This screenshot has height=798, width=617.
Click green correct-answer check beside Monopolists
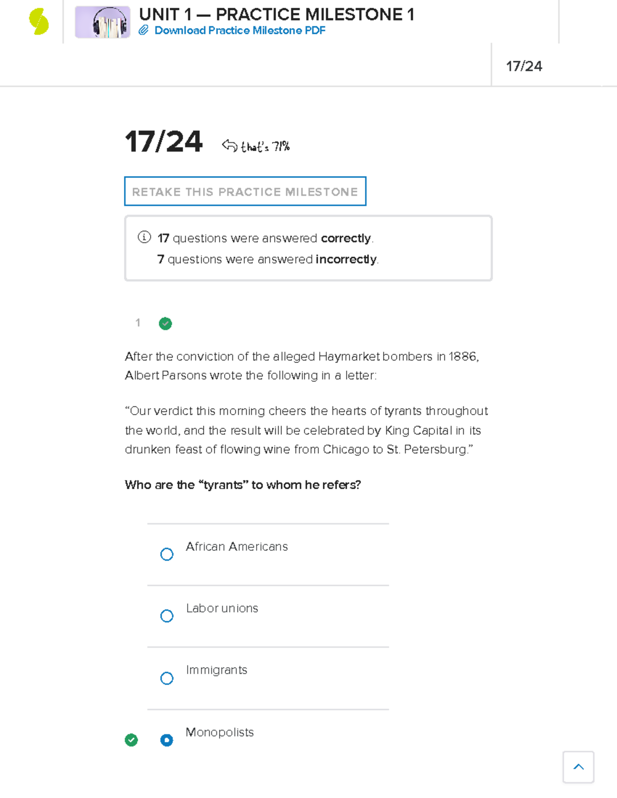(132, 740)
